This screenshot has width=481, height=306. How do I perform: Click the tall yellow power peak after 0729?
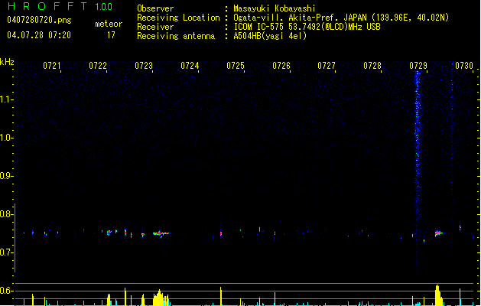438,295
